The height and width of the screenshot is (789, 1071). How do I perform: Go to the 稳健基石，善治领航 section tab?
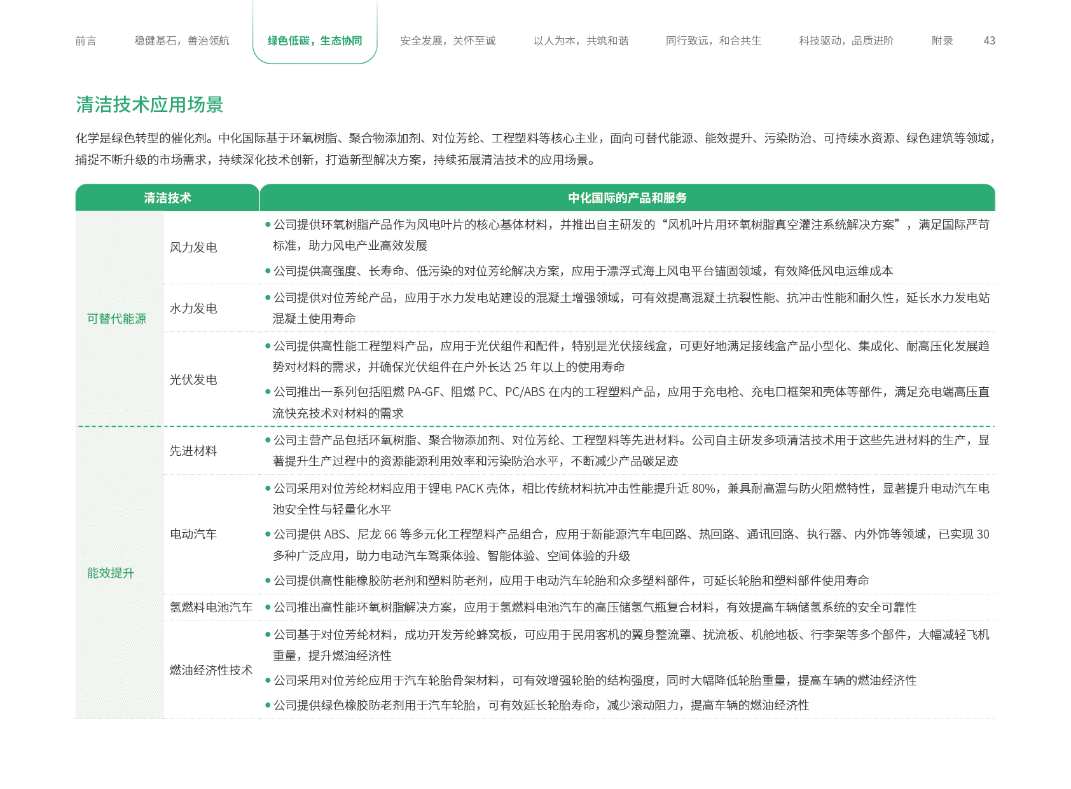pyautogui.click(x=182, y=41)
